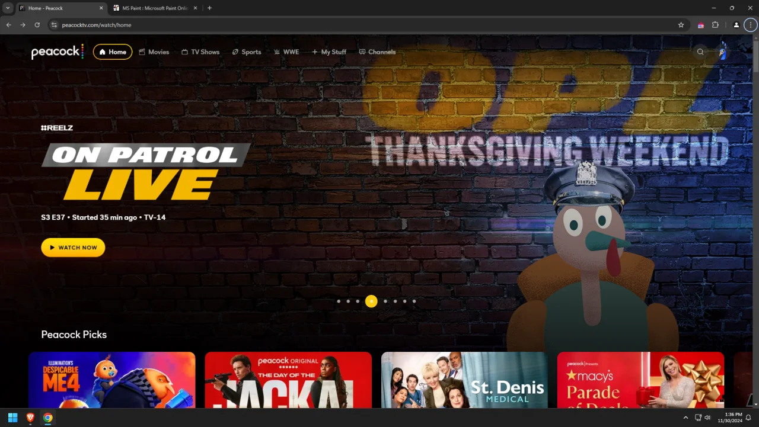This screenshot has width=759, height=427.
Task: Select the seventh carousel dot
Action: [404, 301]
